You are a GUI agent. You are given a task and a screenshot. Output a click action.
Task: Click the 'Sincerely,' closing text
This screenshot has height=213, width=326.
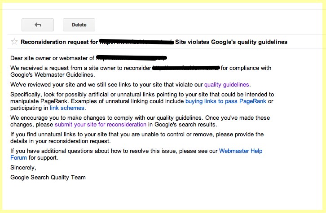(23, 167)
